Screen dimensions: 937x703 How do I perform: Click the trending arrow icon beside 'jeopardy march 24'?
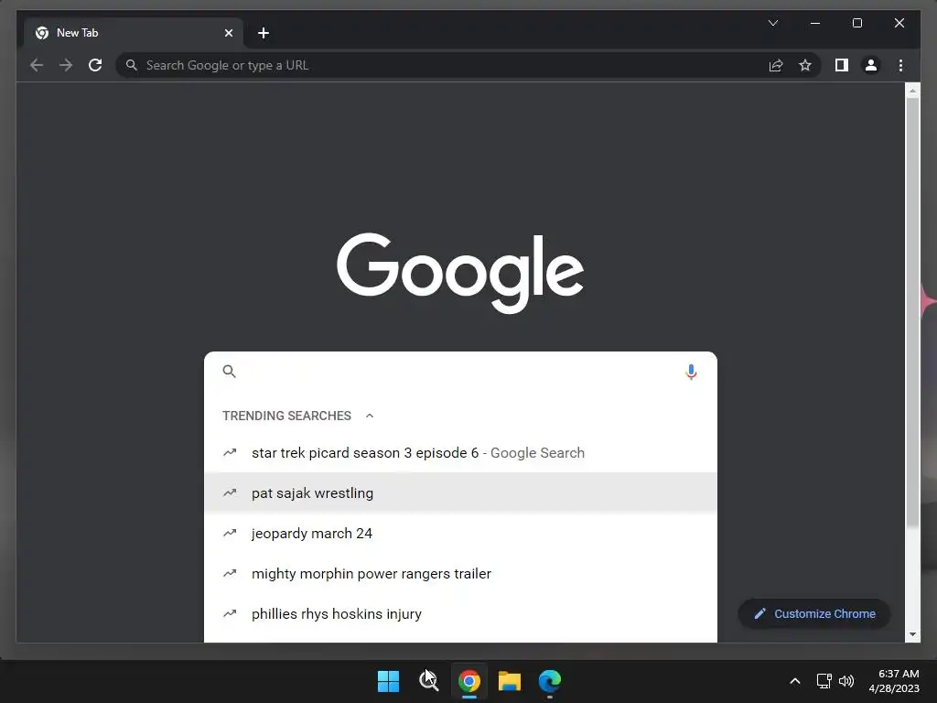point(230,533)
